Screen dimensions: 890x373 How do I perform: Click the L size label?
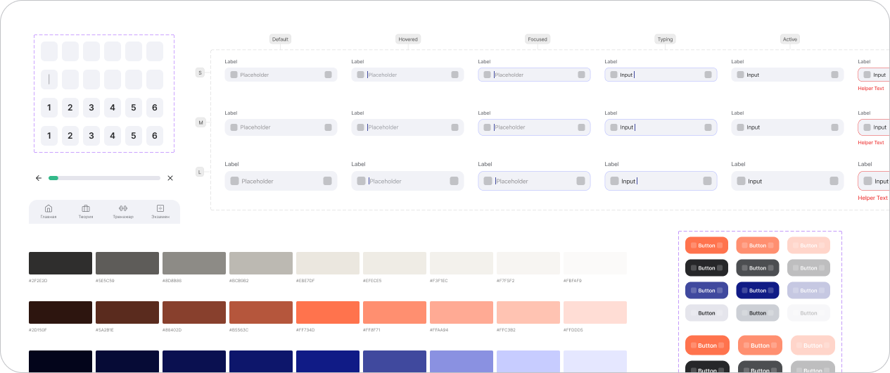[x=200, y=172]
